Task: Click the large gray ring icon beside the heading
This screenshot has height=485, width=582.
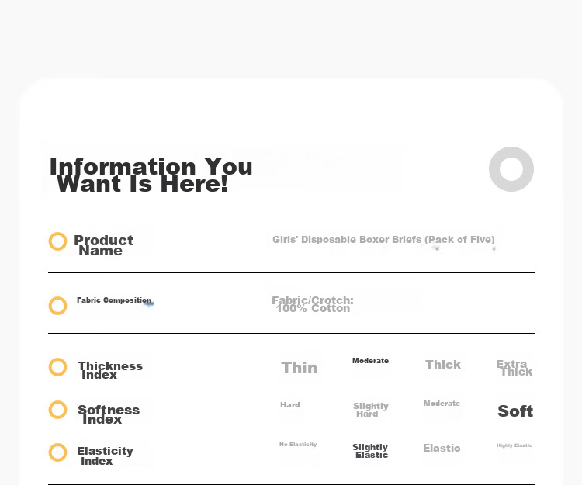Action: pos(511,169)
